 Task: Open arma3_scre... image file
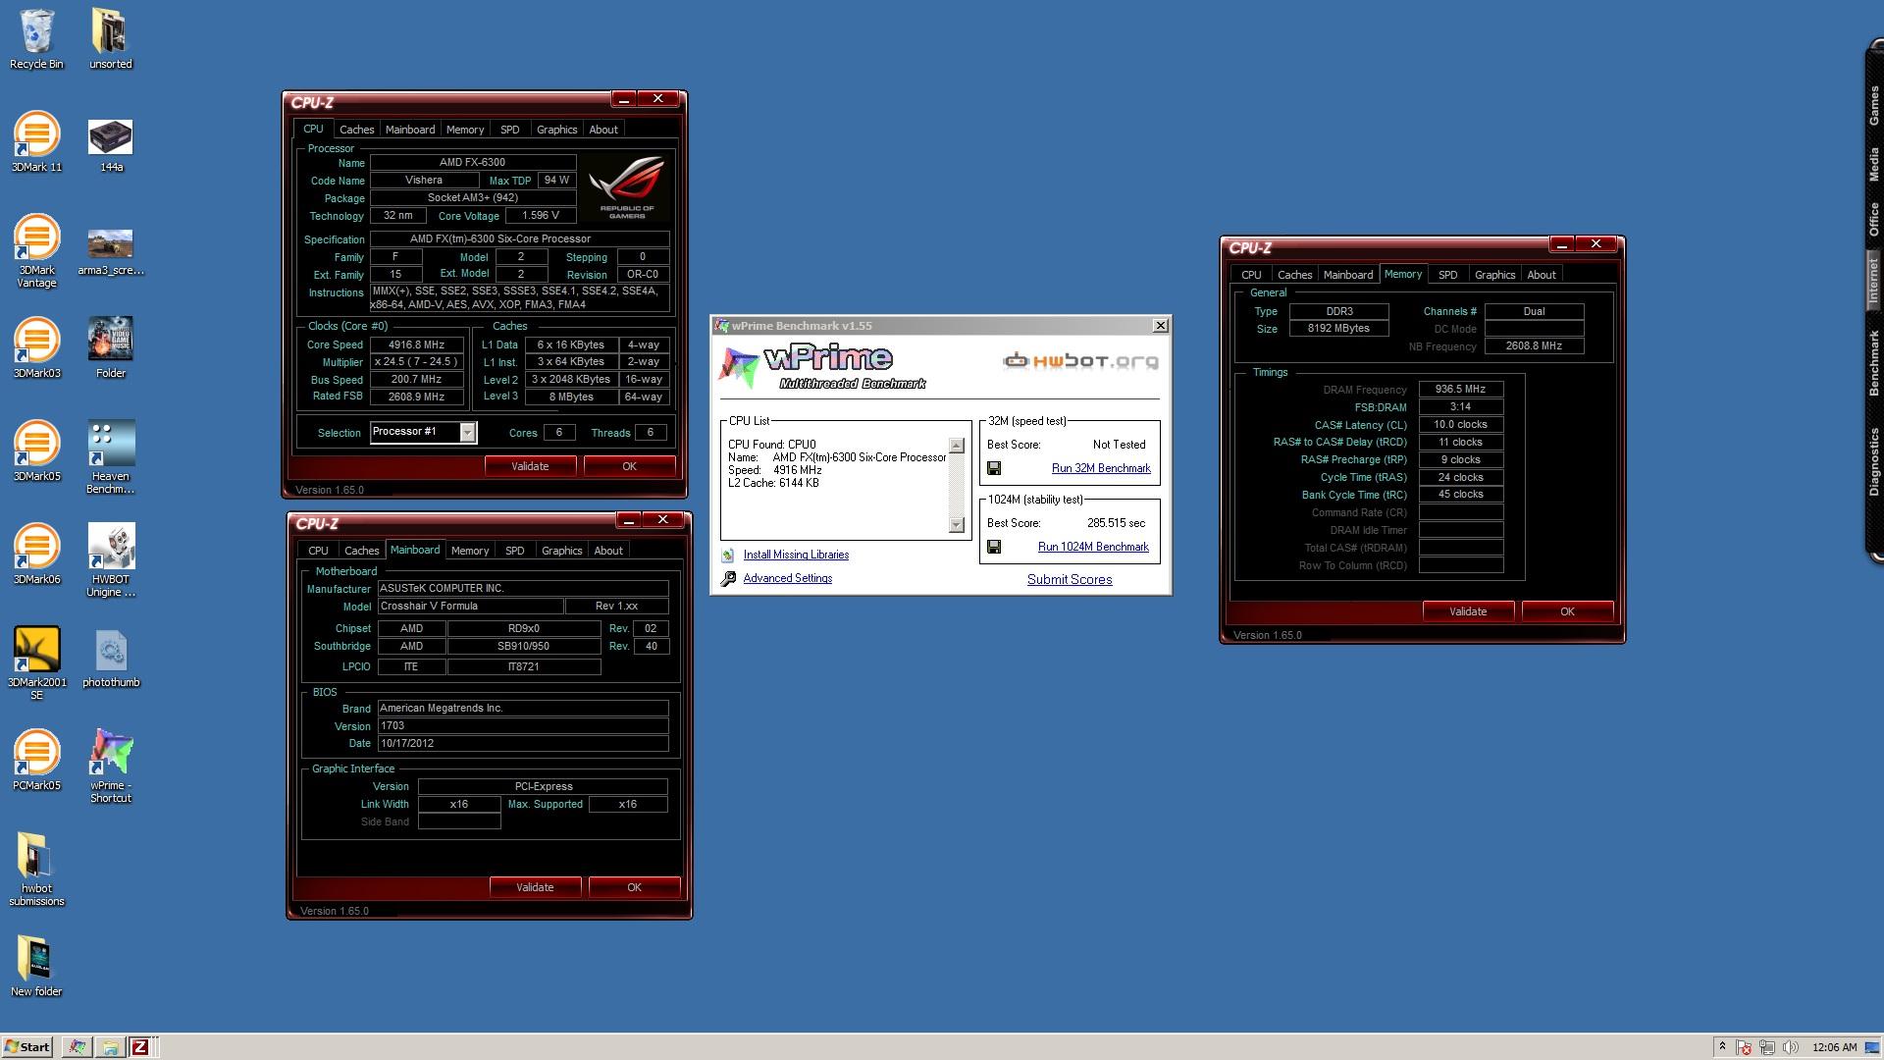coord(111,251)
